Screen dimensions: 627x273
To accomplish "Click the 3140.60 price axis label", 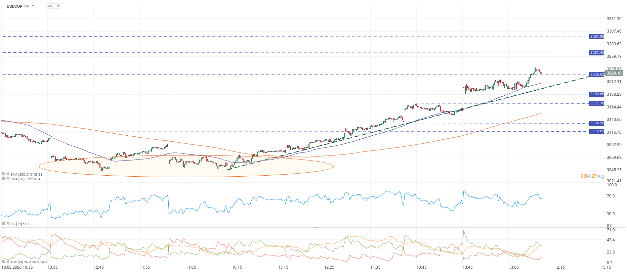I will (x=614, y=120).
